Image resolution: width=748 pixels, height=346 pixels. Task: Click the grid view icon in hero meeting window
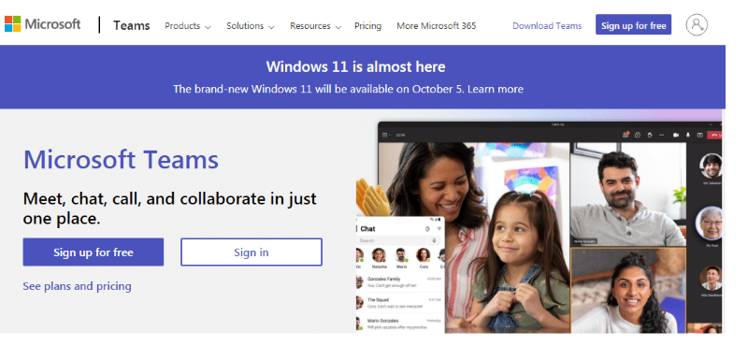(x=385, y=135)
